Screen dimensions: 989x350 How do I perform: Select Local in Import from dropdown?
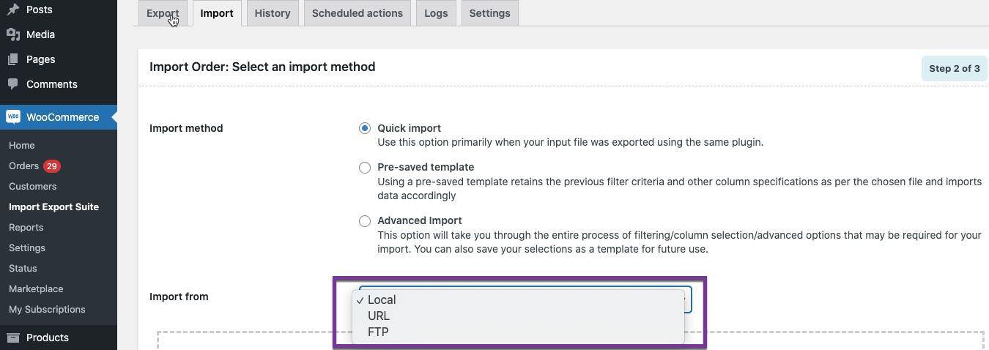[382, 299]
